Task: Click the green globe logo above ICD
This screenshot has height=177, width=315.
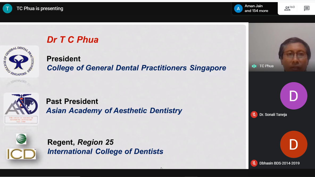Action: coord(21,139)
